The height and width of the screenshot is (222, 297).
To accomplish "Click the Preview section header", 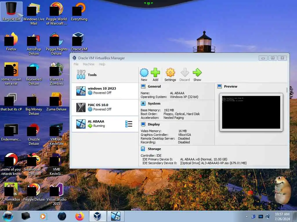I will point(231,86).
